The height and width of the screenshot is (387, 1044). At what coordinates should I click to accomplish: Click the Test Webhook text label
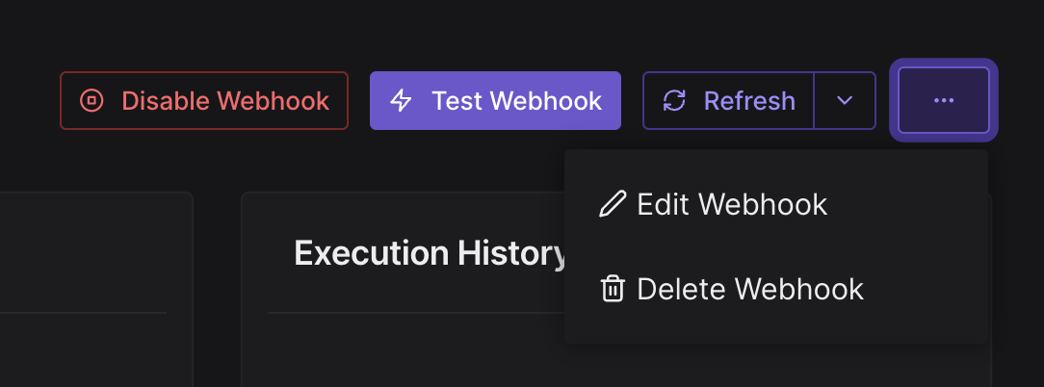pos(516,100)
